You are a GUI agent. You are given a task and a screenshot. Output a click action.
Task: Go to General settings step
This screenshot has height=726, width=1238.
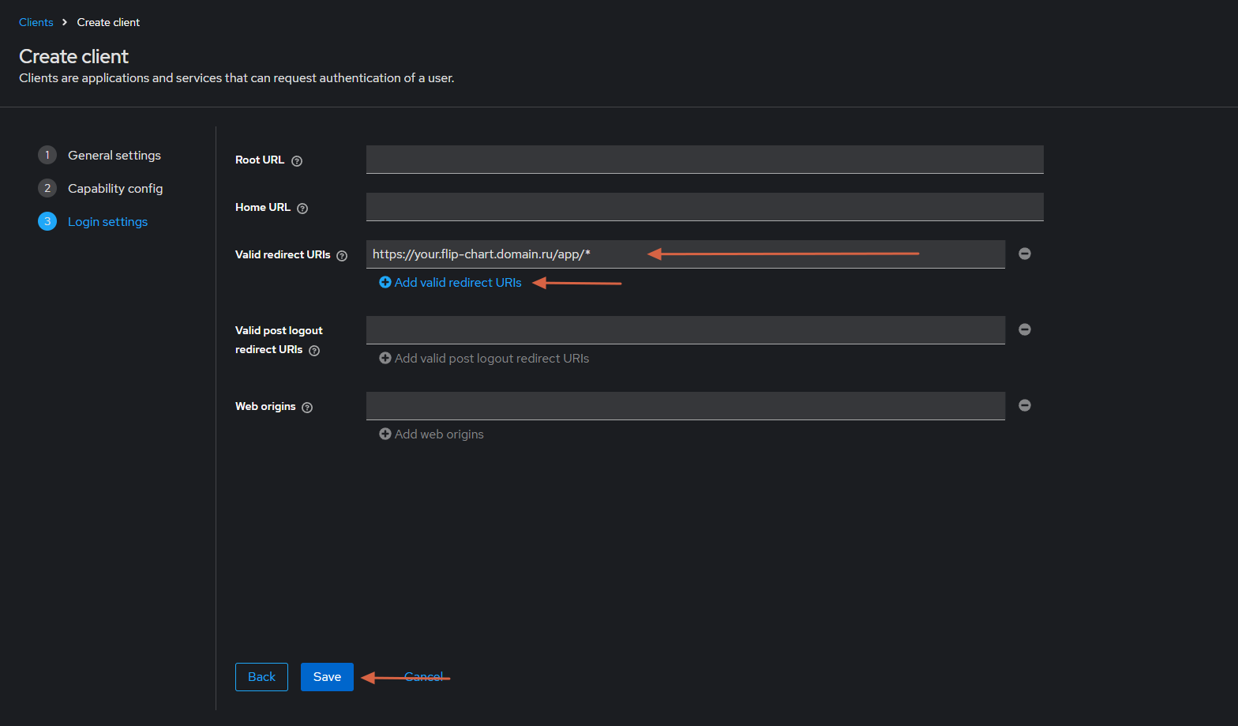pos(114,156)
